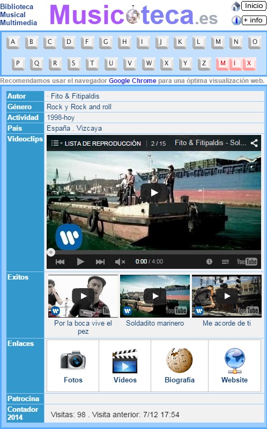Screen dimensions: 267x429
Task: Open the letter O key index
Action: (x=255, y=42)
